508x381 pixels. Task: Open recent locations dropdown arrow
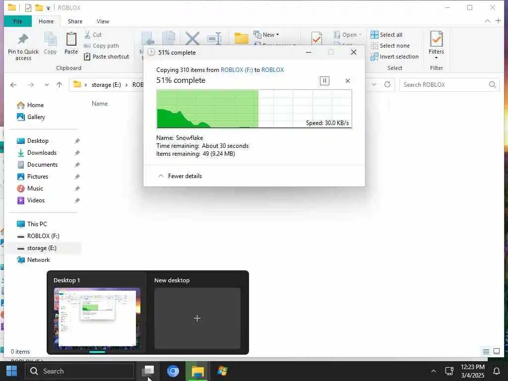coord(47,85)
